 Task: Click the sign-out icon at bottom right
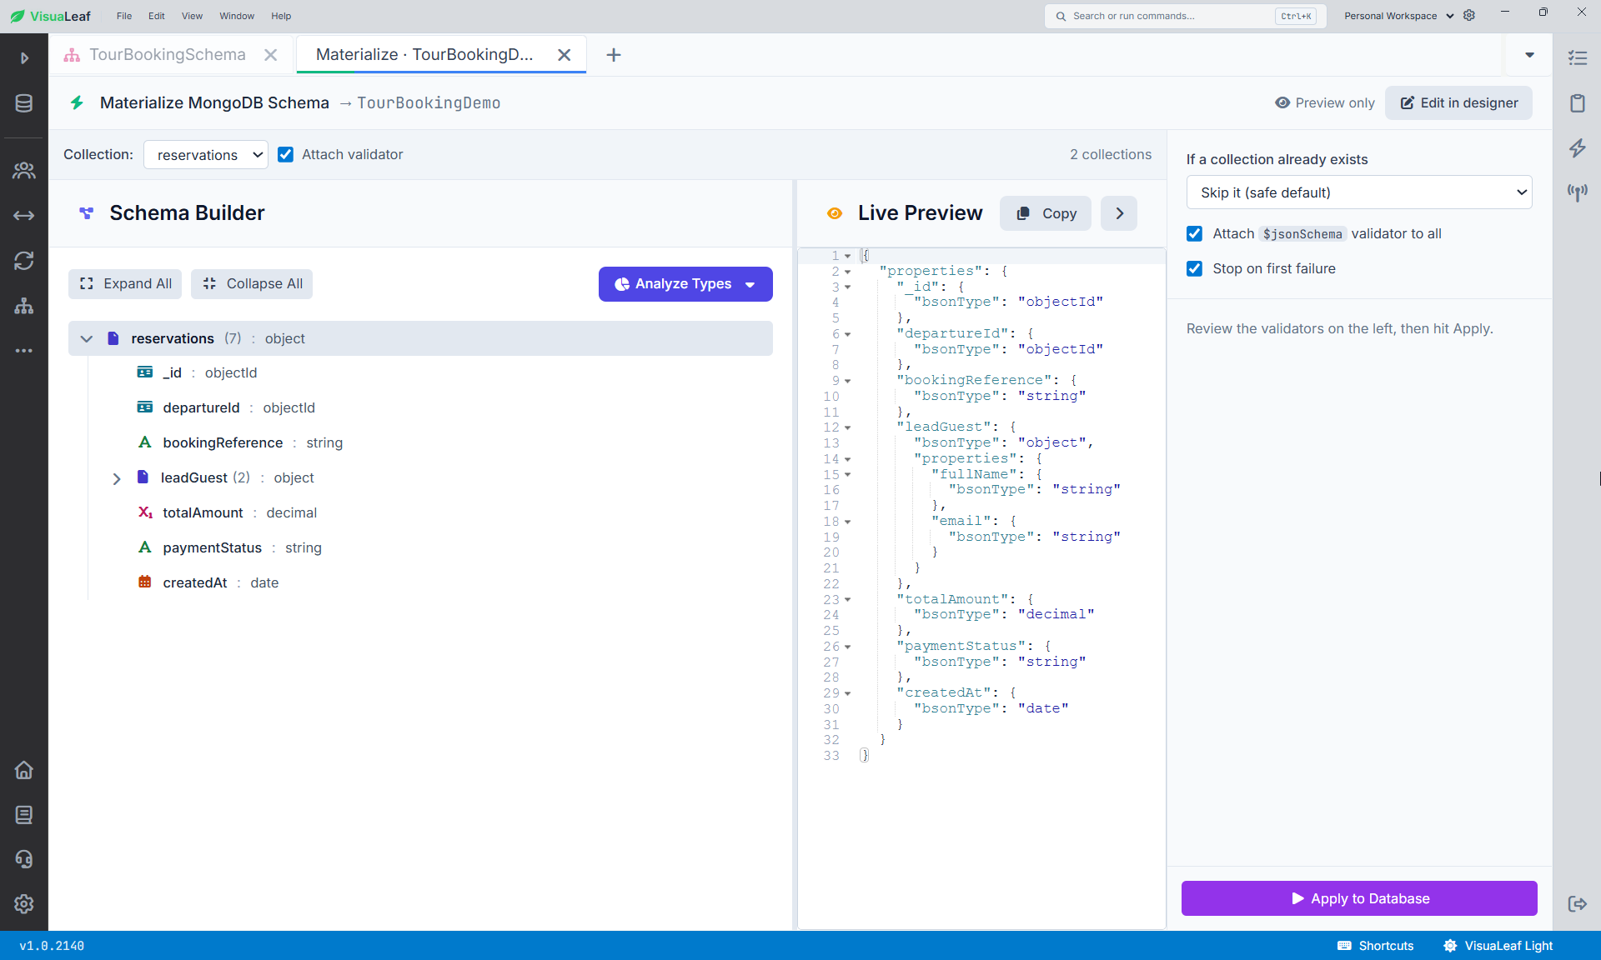[1578, 904]
